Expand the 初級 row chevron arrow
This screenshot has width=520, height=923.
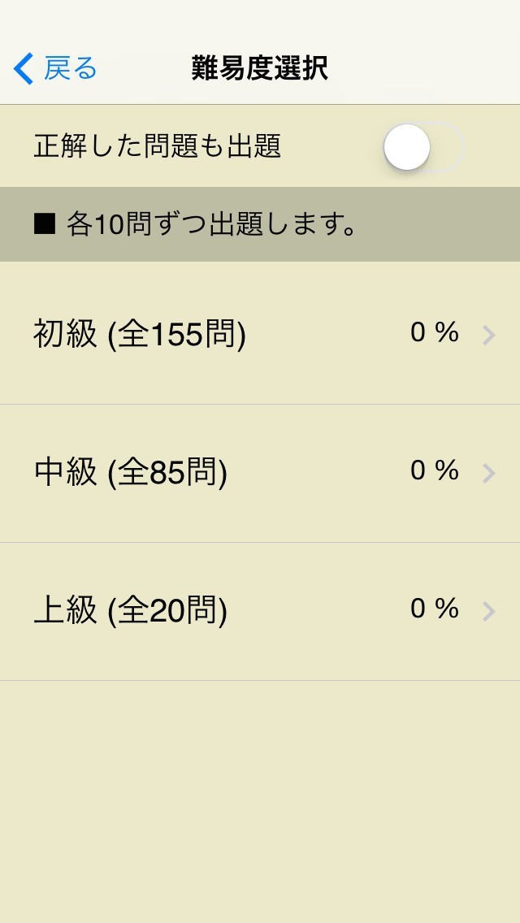(488, 335)
